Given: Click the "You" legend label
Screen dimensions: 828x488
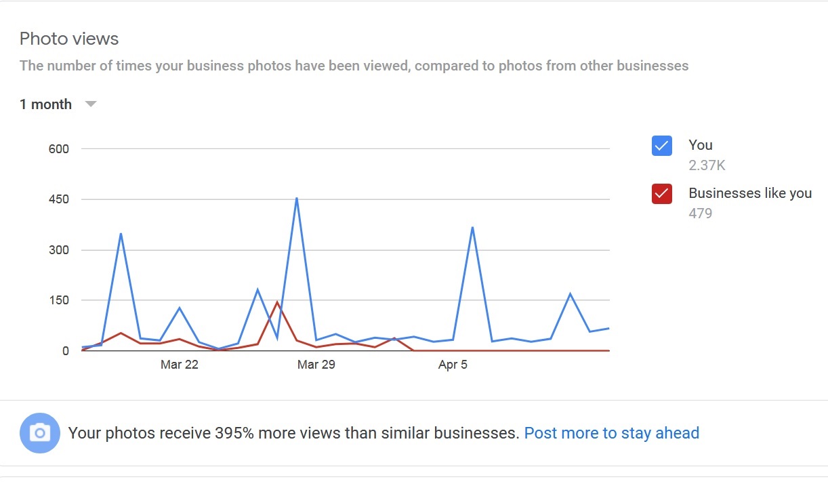Looking at the screenshot, I should (x=700, y=145).
